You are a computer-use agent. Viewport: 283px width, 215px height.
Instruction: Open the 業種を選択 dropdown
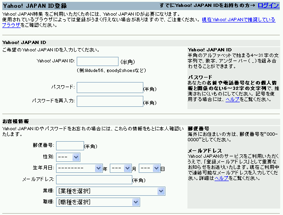tap(111, 191)
